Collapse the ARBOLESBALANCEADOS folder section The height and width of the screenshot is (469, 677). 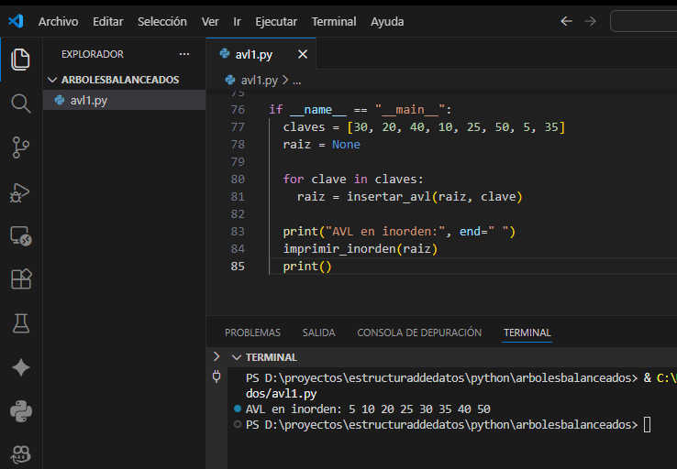click(52, 80)
